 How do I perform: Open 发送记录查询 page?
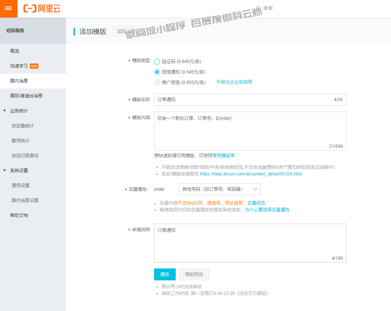[x=25, y=155]
